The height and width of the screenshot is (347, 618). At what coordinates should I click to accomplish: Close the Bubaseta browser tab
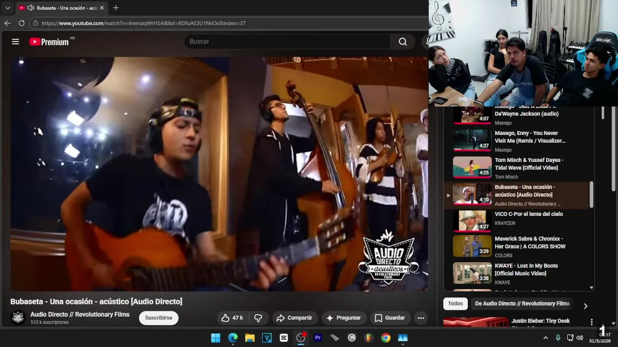[x=102, y=8]
